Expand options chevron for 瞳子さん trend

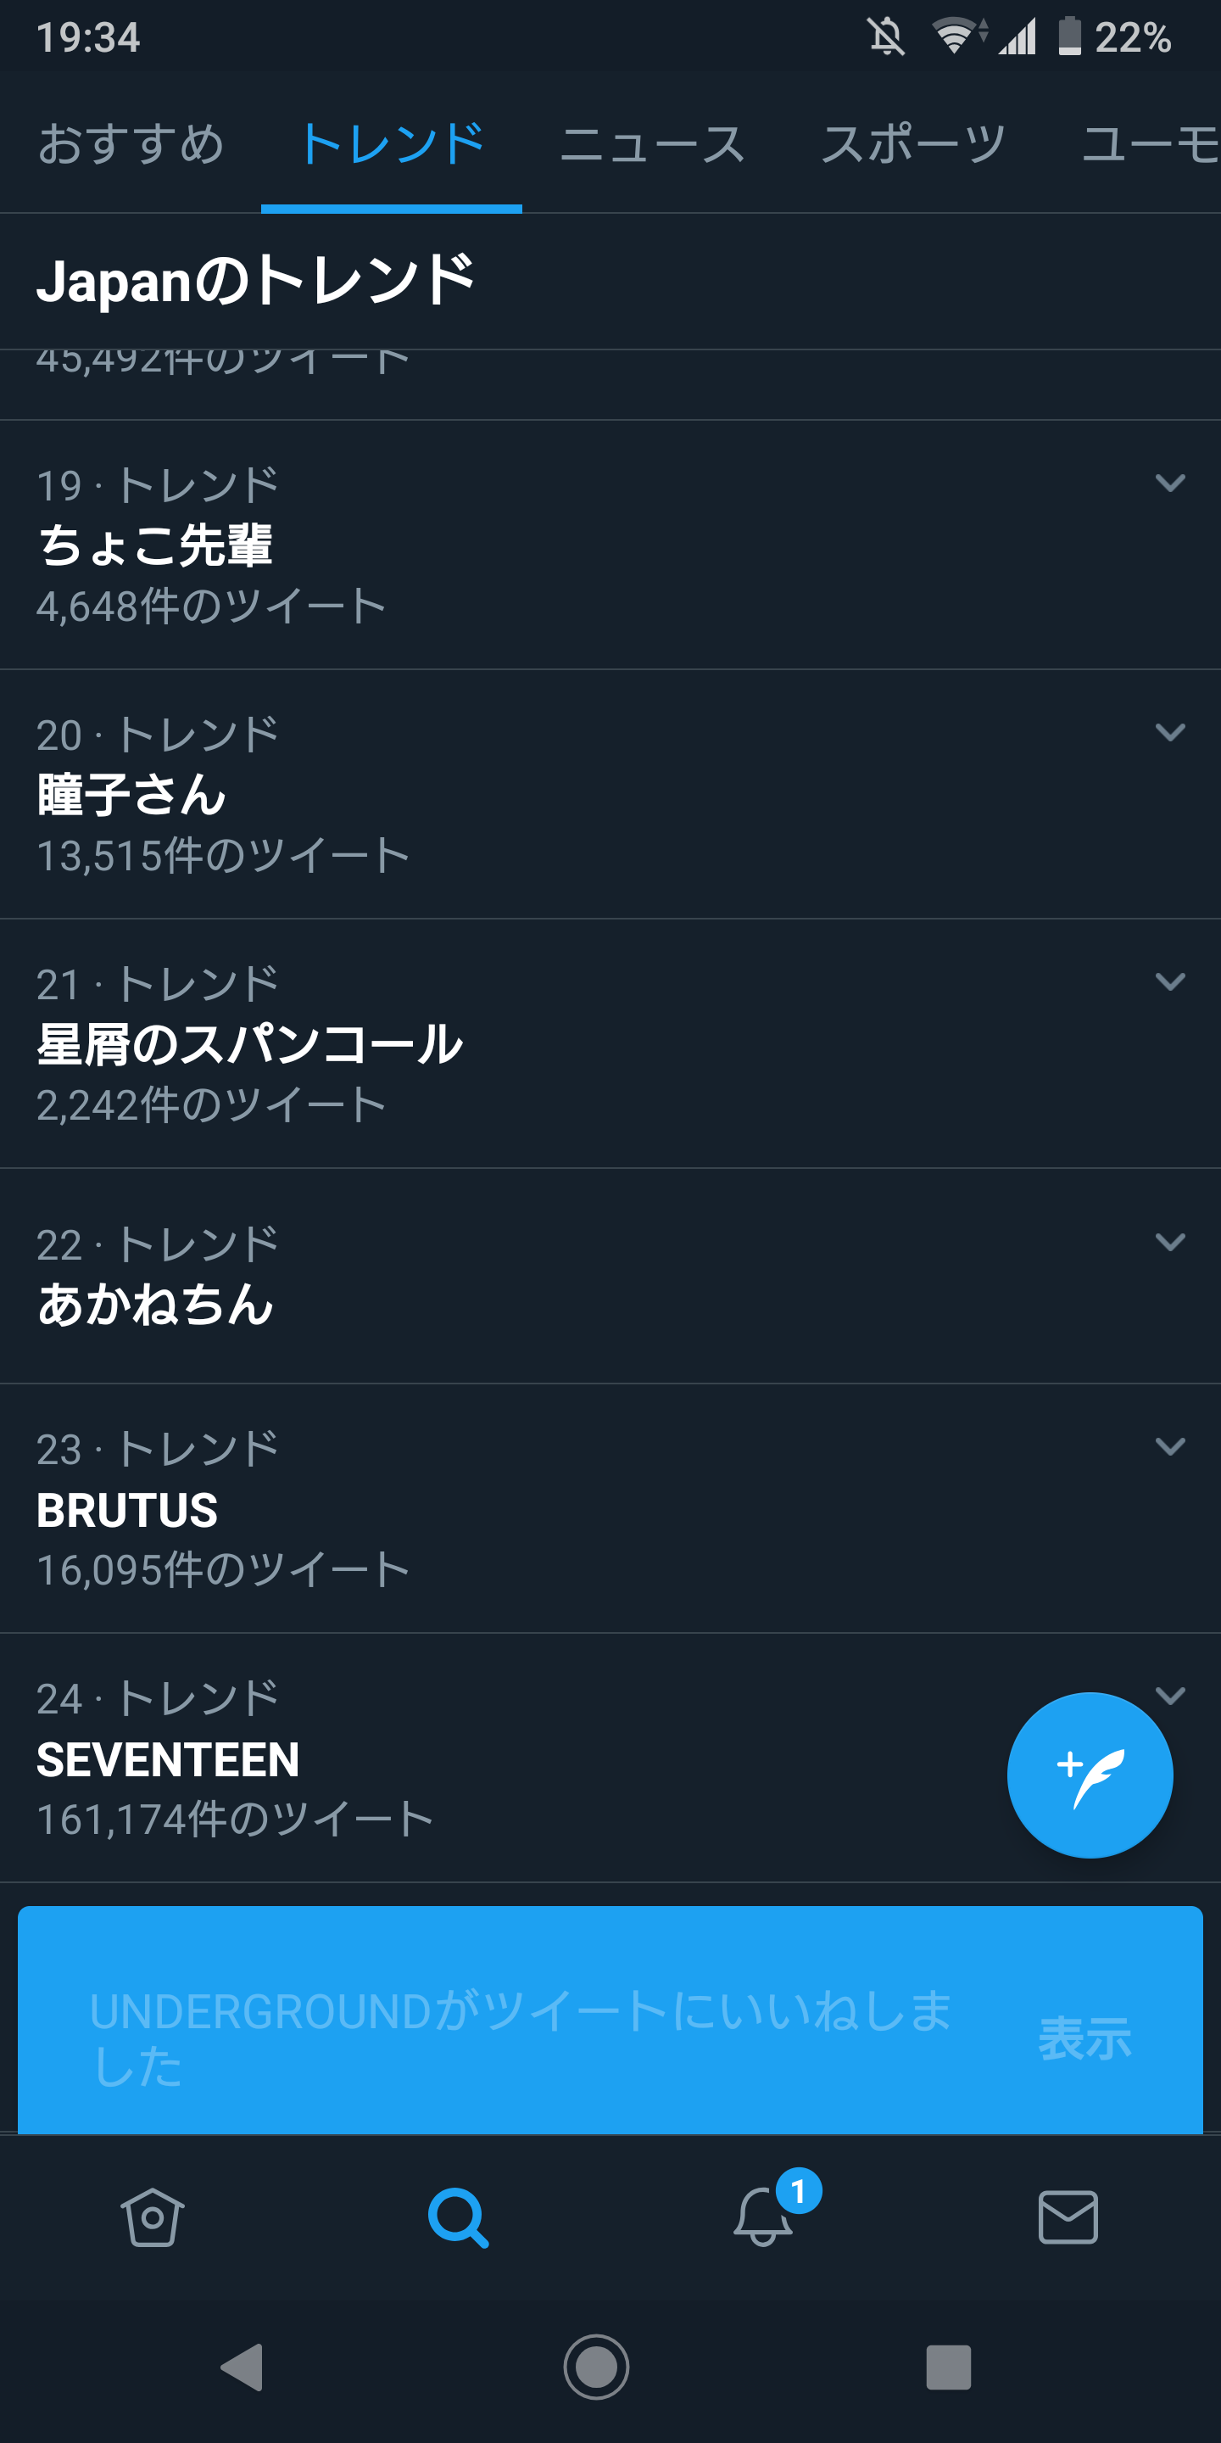click(x=1171, y=732)
